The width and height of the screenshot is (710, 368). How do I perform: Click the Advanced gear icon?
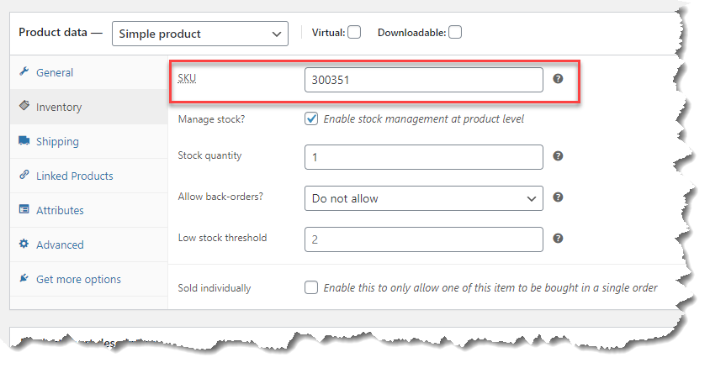click(x=24, y=244)
